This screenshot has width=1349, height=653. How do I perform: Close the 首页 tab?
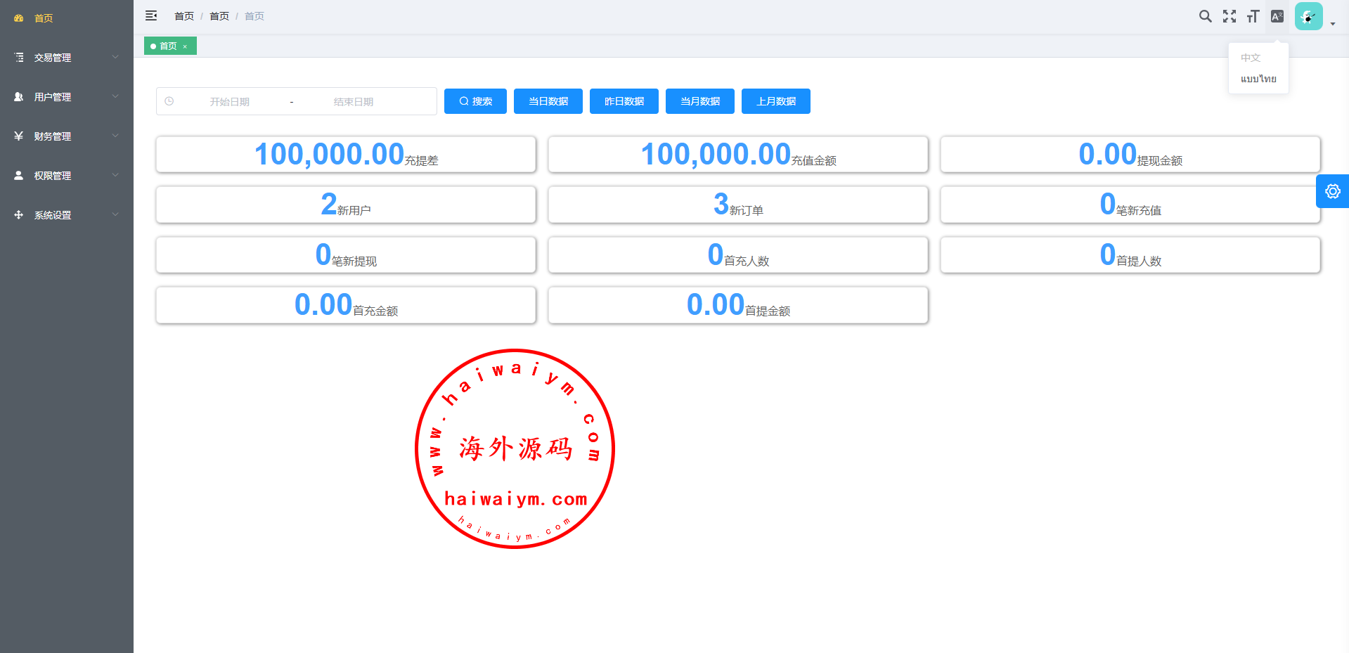point(185,46)
